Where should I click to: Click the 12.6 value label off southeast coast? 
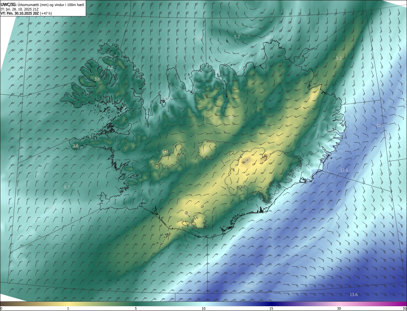pyautogui.click(x=344, y=170)
